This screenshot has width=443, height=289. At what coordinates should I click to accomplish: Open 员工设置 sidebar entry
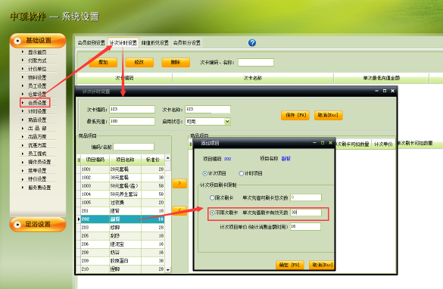37,85
